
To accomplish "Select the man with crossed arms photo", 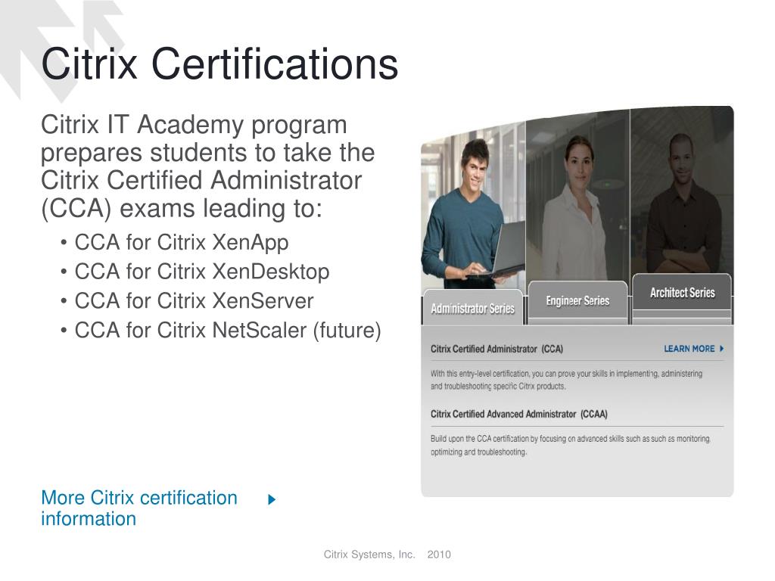I will pyautogui.click(x=682, y=191).
